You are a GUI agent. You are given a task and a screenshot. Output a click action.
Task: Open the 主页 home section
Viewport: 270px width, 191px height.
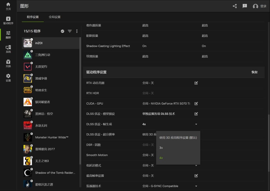[x=8, y=6]
